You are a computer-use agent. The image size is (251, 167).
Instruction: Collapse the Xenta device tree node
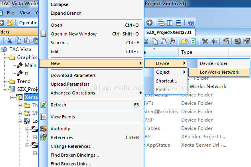click(12, 97)
